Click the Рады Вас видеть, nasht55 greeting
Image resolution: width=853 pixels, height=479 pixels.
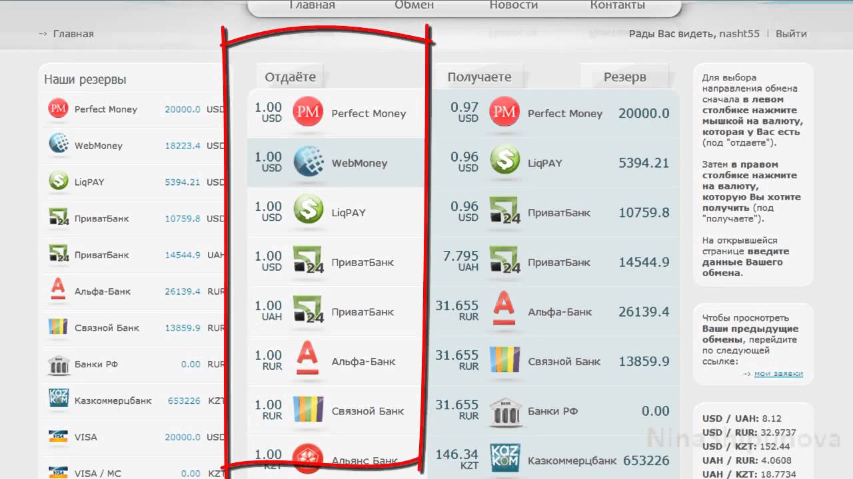click(x=694, y=34)
